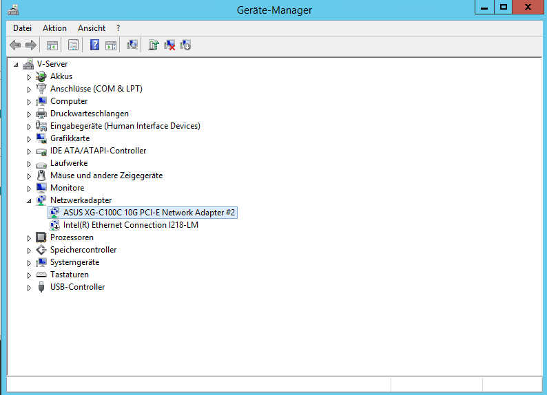Go forward with the right arrow toolbar button
This screenshot has height=395, width=547.
pyautogui.click(x=31, y=45)
